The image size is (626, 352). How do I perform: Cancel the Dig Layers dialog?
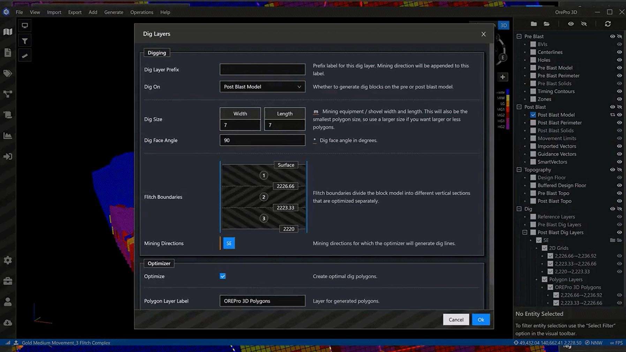[x=456, y=320]
